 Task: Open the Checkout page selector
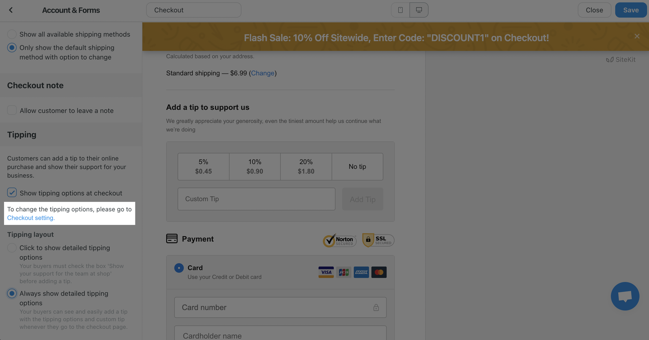pos(193,10)
